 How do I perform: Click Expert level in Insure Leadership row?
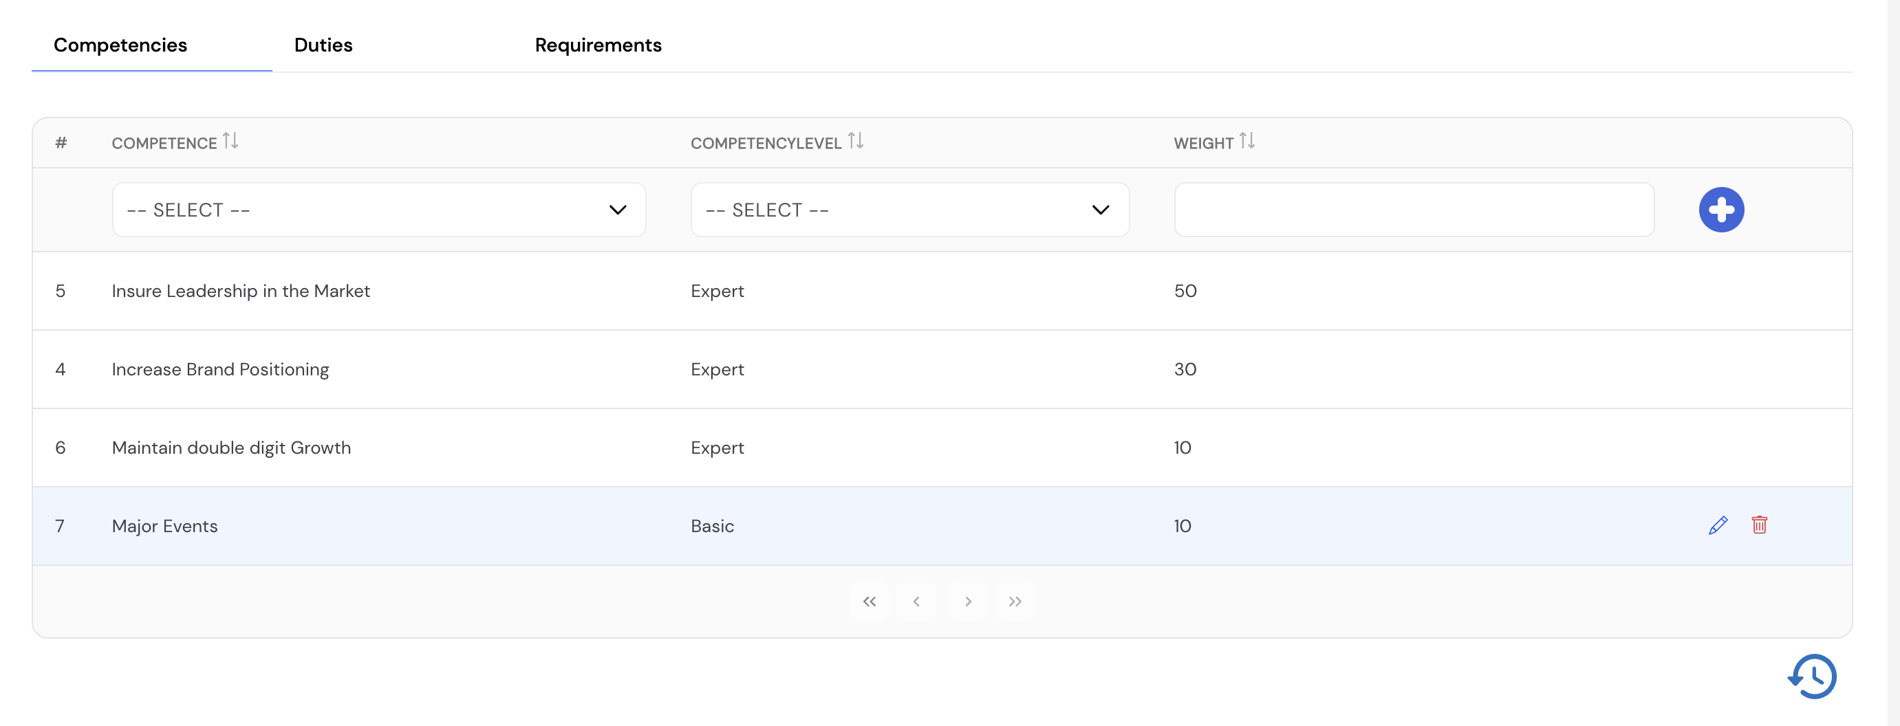pos(717,291)
